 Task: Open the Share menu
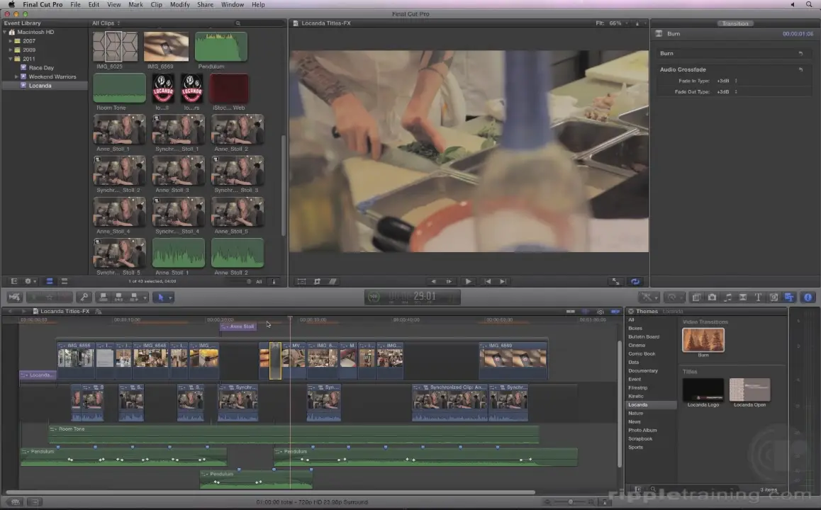pyautogui.click(x=205, y=4)
